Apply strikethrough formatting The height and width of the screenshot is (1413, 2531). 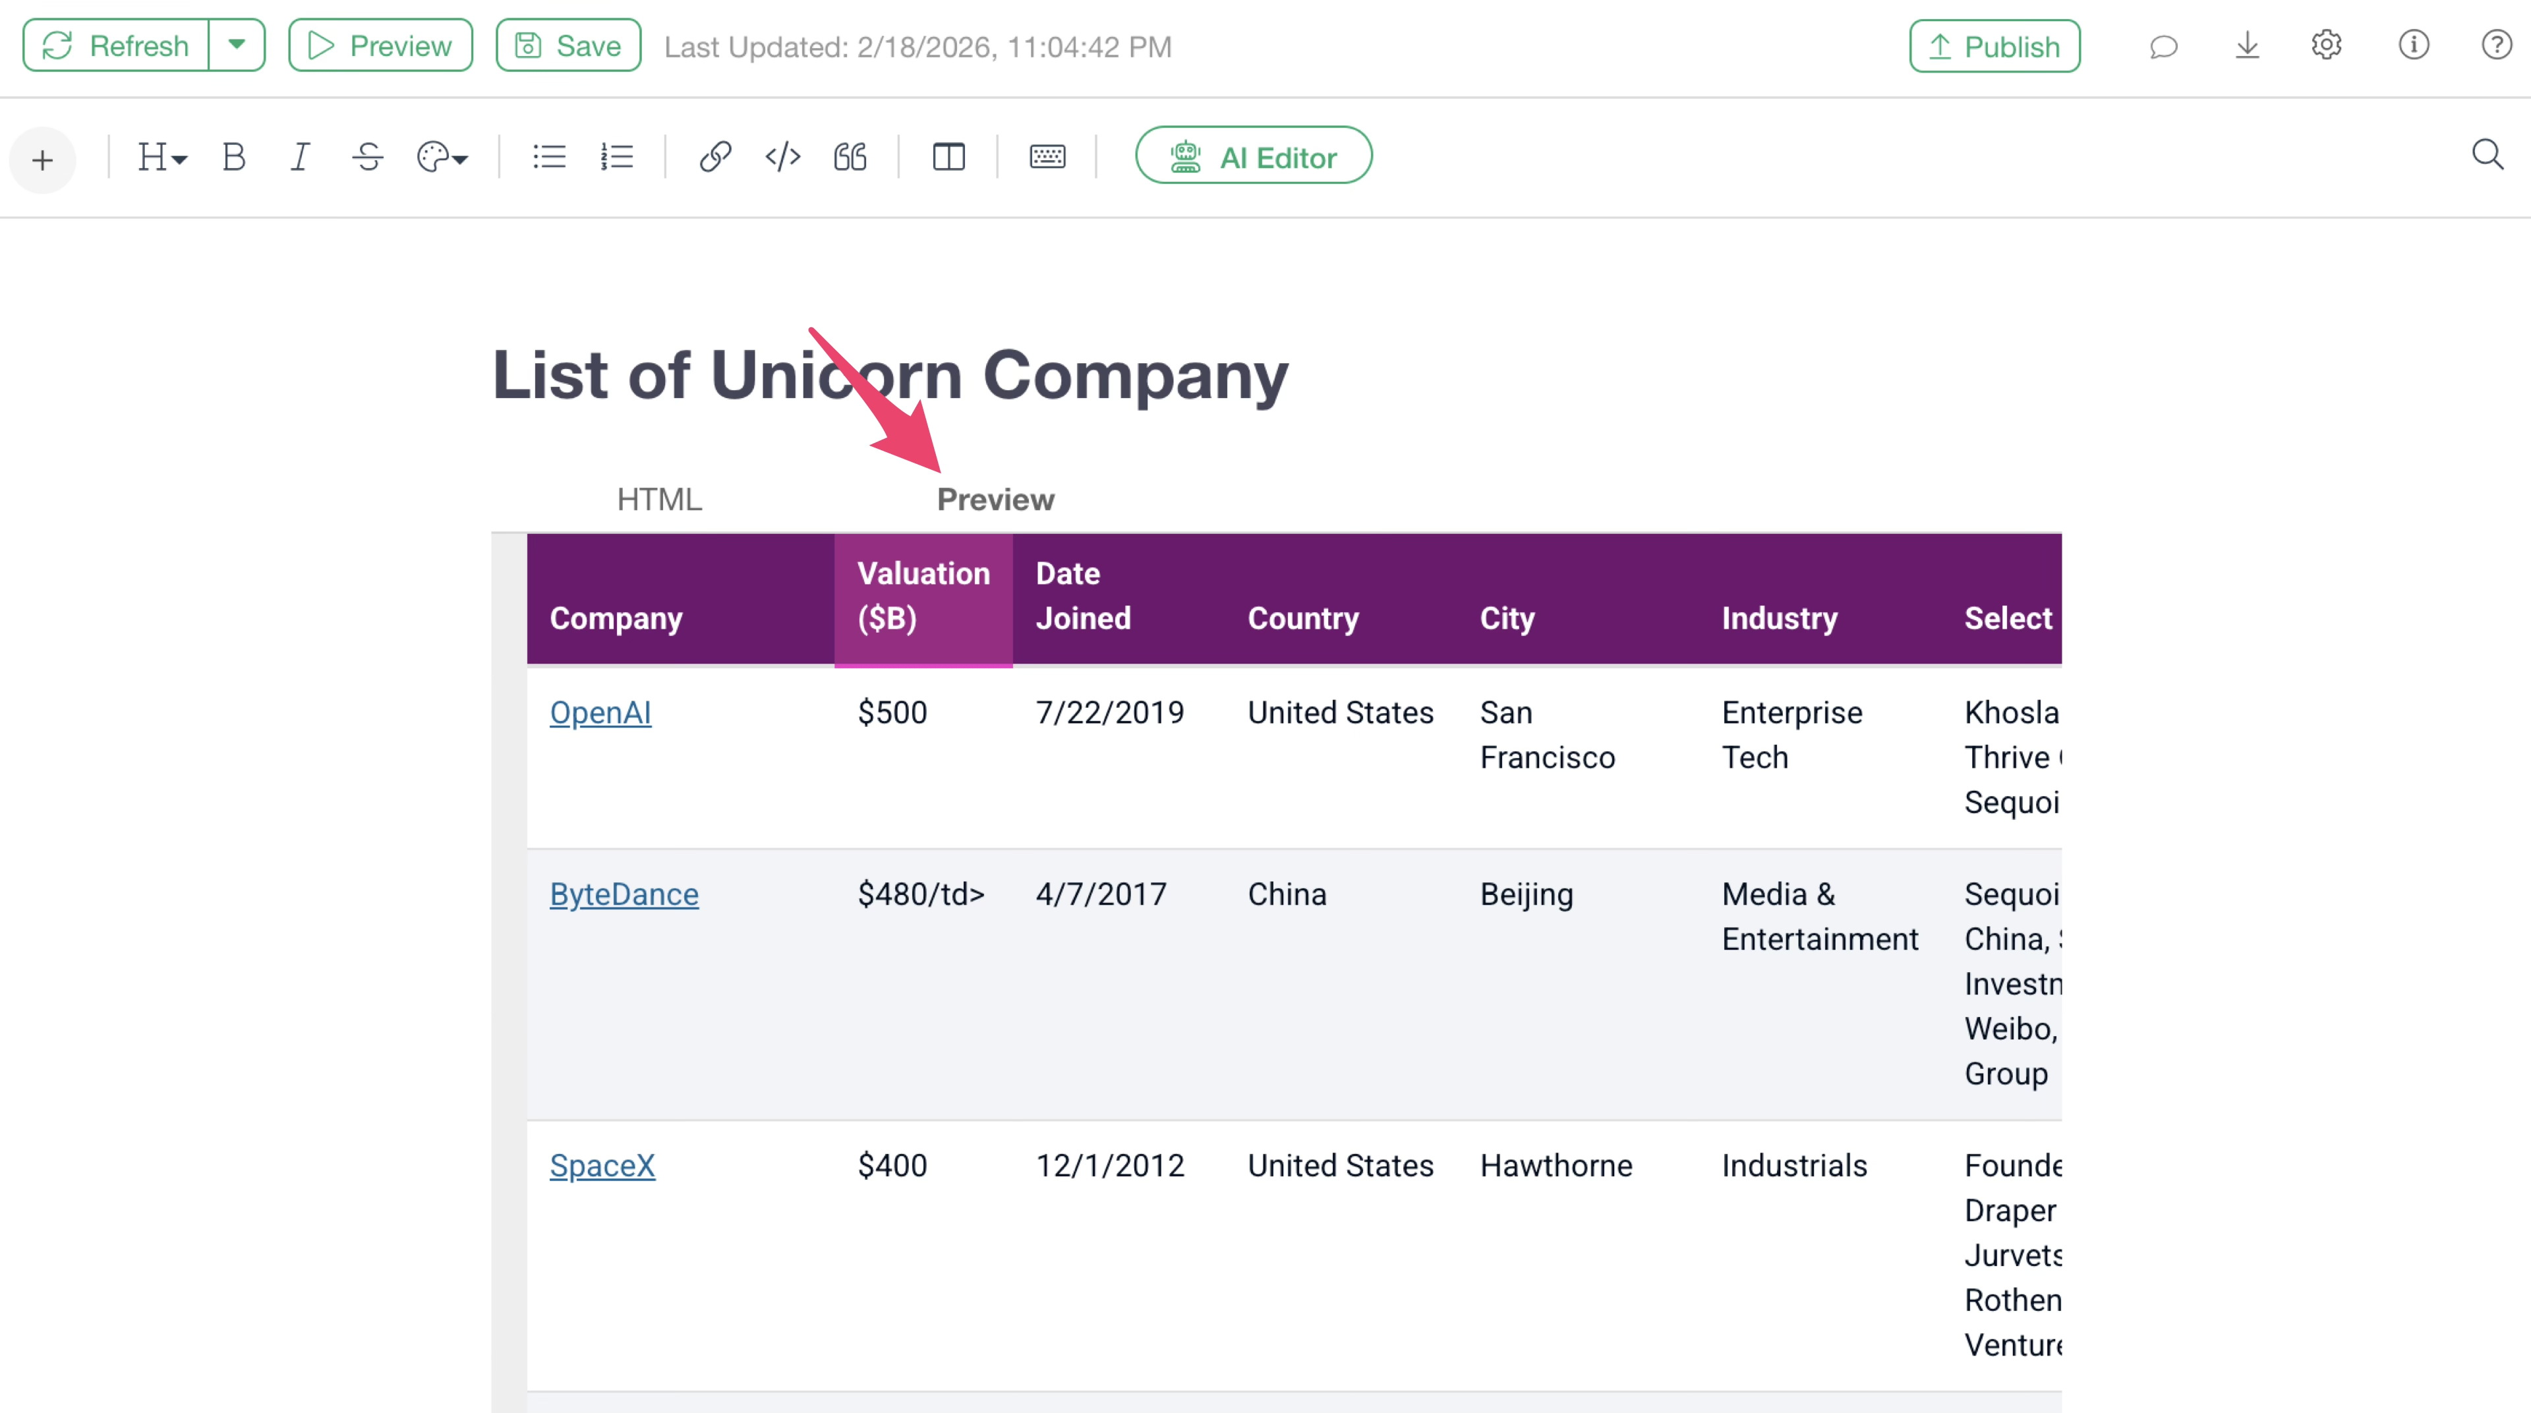click(368, 158)
